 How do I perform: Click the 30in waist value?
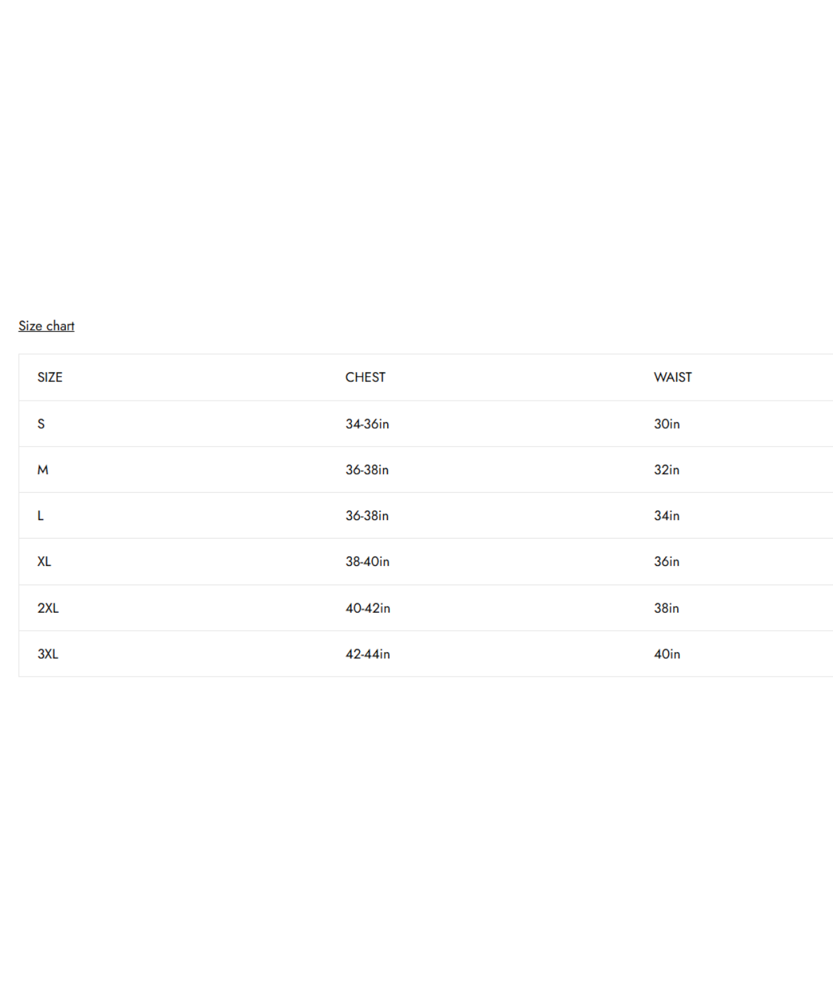(x=666, y=424)
